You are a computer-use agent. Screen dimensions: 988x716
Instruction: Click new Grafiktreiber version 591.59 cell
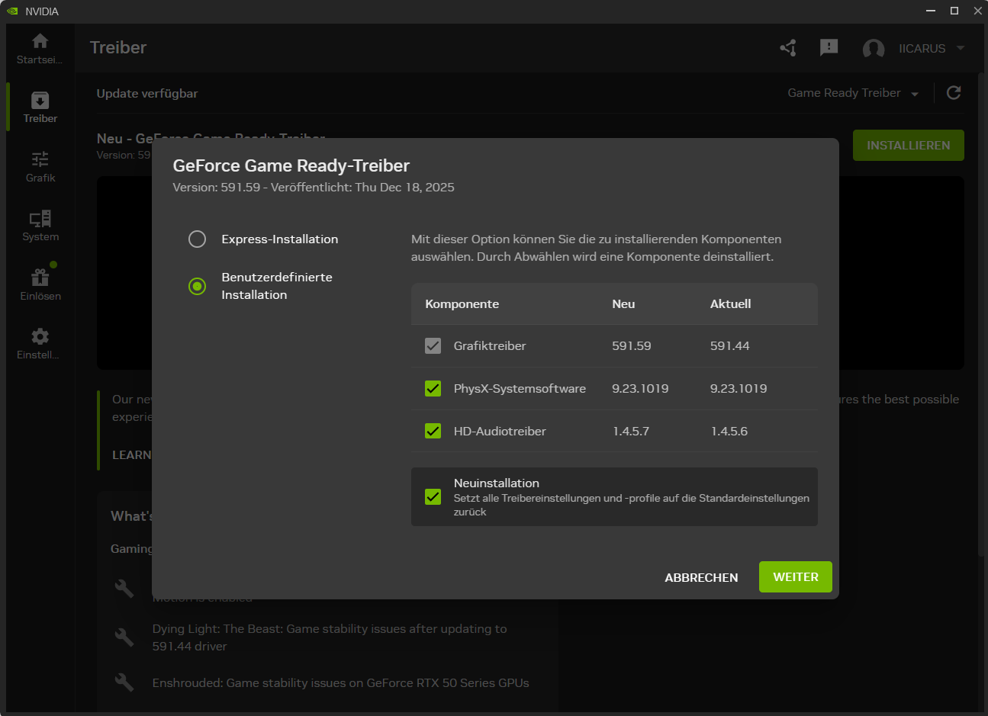[x=631, y=346]
